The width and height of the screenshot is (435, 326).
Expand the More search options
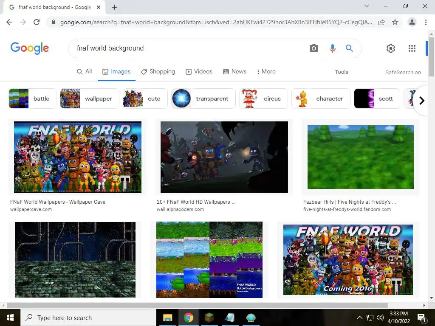pyautogui.click(x=266, y=71)
